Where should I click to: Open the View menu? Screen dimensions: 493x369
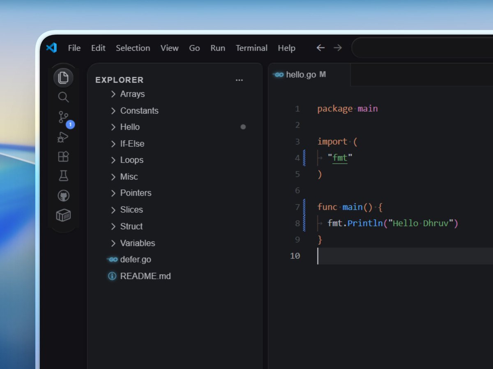[x=170, y=48]
